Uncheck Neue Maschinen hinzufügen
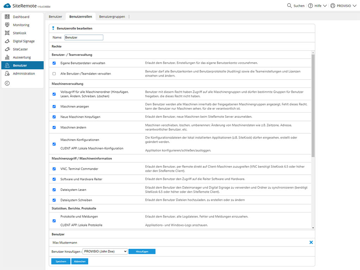This screenshot has height=270, width=360. pyautogui.click(x=54, y=117)
